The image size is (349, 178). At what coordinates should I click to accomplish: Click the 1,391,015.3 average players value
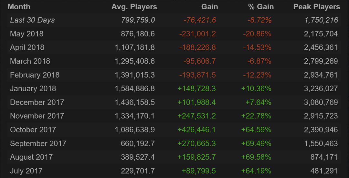pos(135,75)
